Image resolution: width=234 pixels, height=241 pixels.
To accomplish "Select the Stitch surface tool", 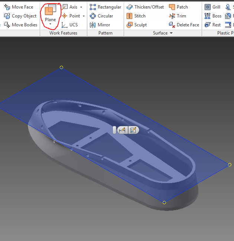I will point(136,16).
